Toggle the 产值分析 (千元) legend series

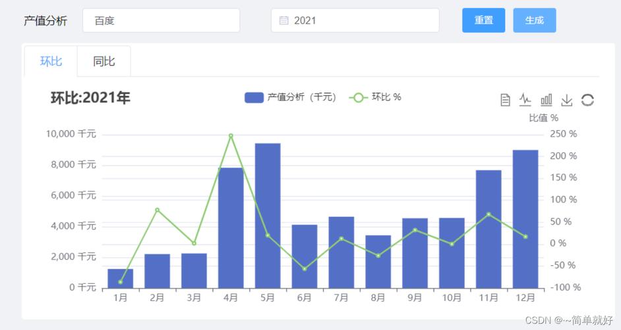tap(290, 97)
